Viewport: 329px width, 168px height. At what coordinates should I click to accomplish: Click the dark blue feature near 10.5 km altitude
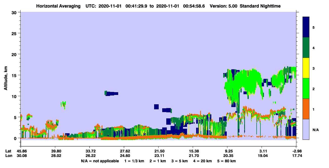111,93
